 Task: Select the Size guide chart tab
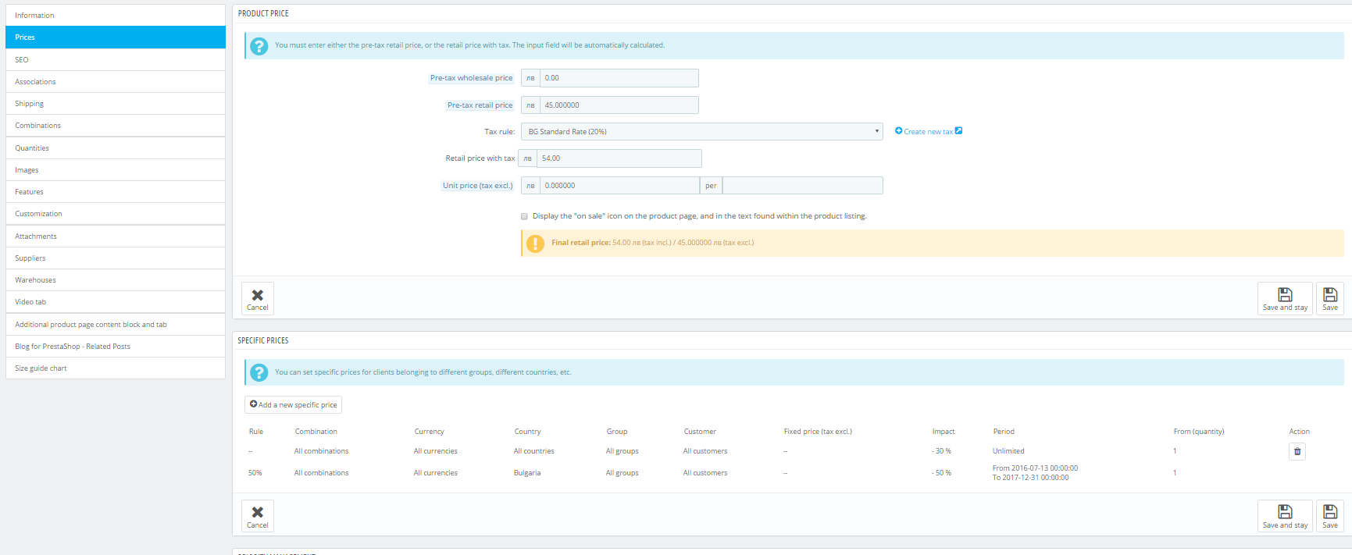116,368
